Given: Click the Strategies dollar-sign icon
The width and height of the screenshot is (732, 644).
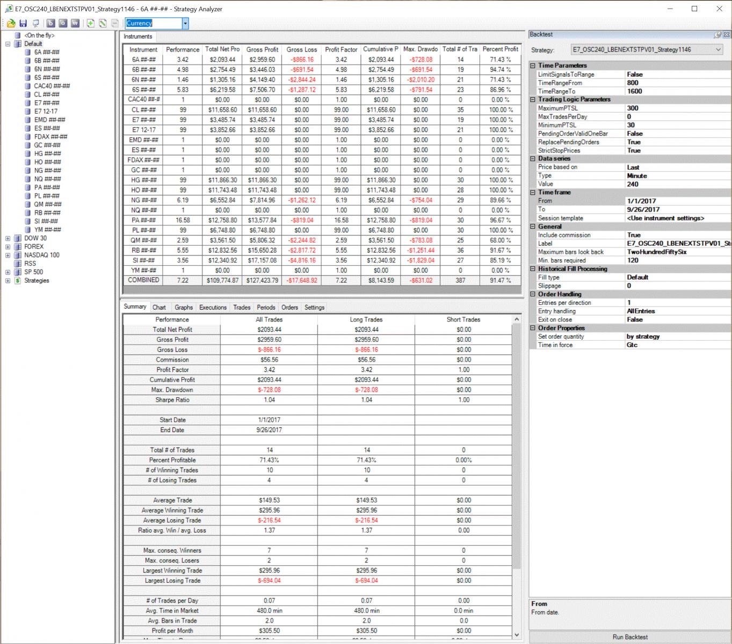Looking at the screenshot, I should click(x=18, y=281).
